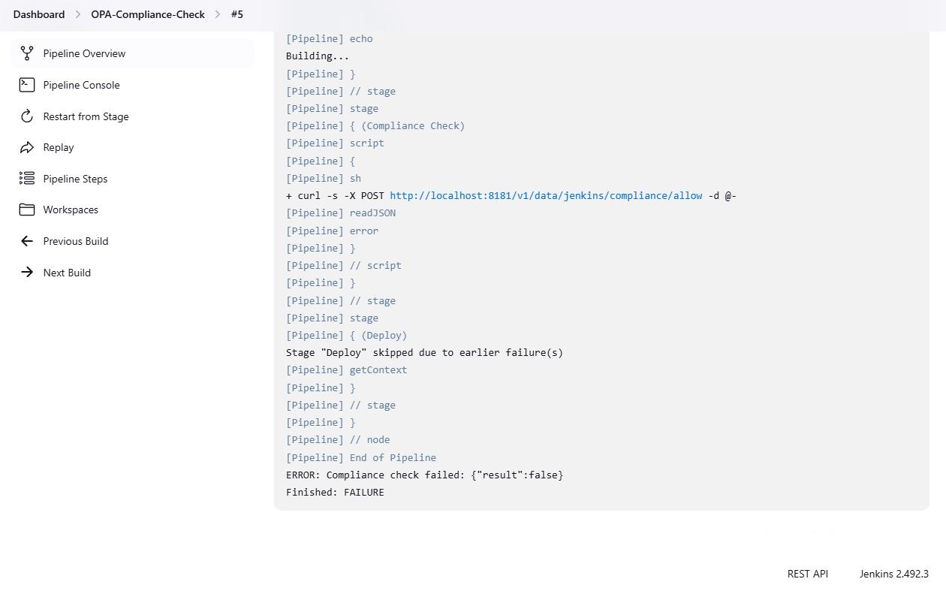
Task: Open the REST API footer link
Action: pyautogui.click(x=808, y=574)
